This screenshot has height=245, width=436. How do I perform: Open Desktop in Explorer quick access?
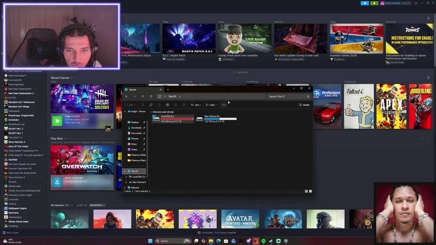click(x=134, y=122)
